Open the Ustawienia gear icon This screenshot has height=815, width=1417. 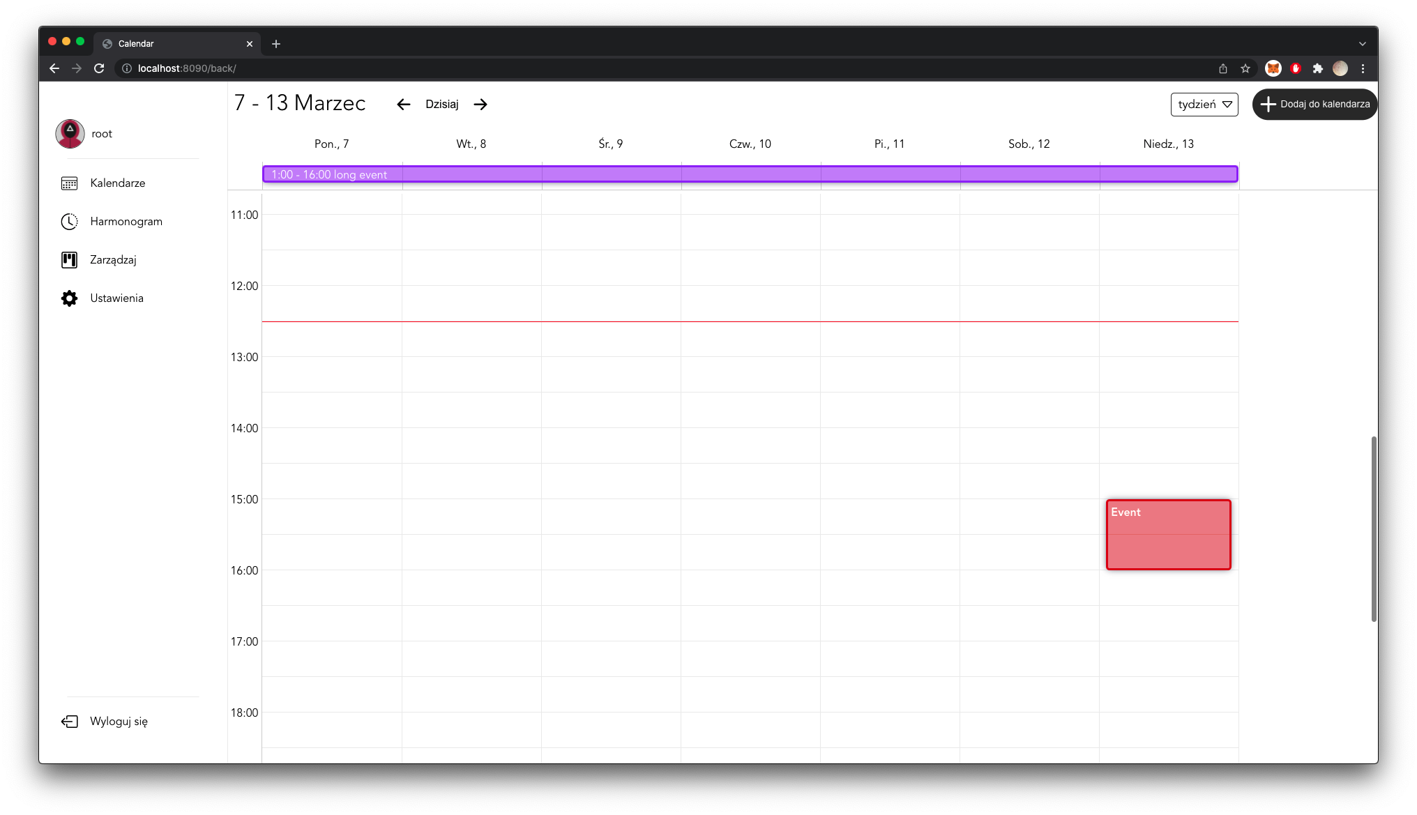(69, 298)
